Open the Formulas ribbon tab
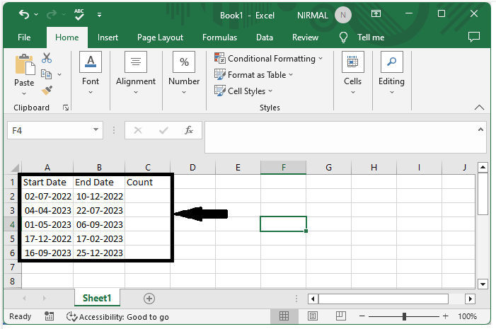The image size is (496, 329). 219,37
